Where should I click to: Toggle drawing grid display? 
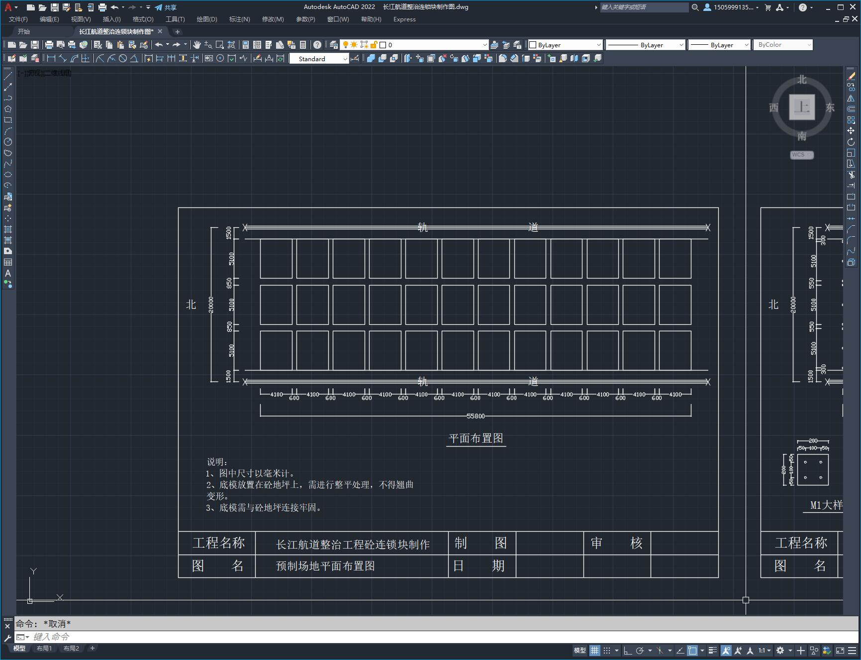coord(595,650)
